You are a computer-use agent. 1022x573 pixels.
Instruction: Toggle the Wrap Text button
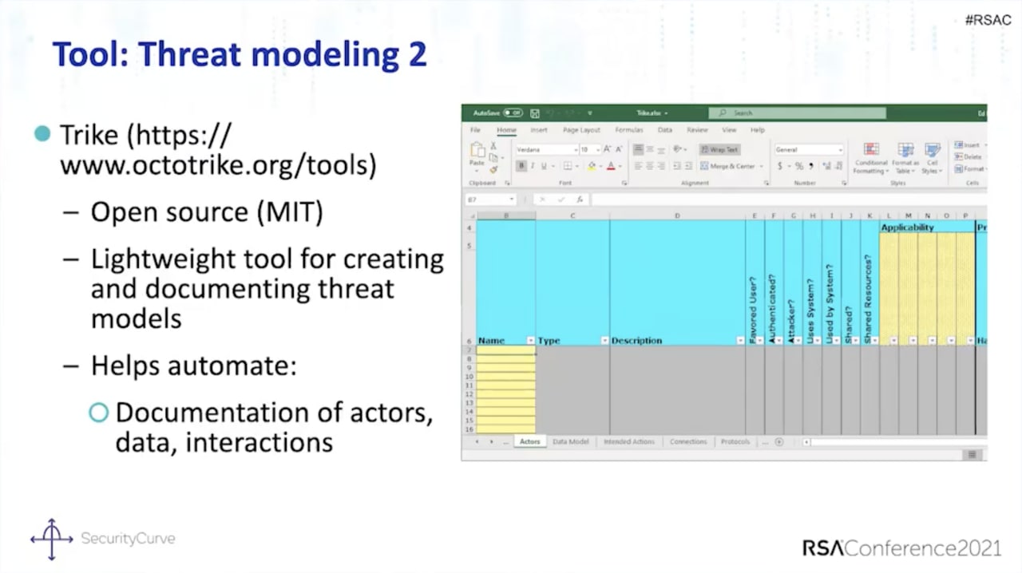point(719,149)
